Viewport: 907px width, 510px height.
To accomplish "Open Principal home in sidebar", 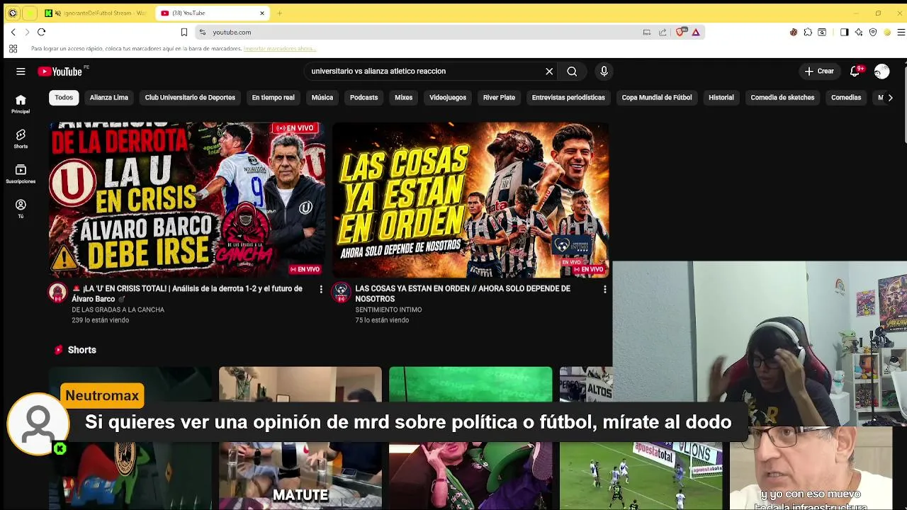I will pyautogui.click(x=21, y=104).
